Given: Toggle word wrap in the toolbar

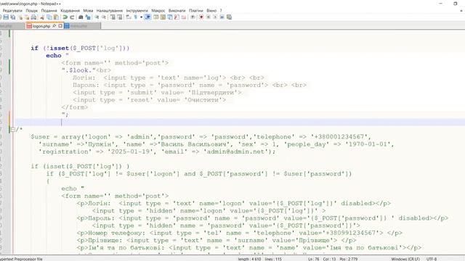Looking at the screenshot, I should (129, 17).
